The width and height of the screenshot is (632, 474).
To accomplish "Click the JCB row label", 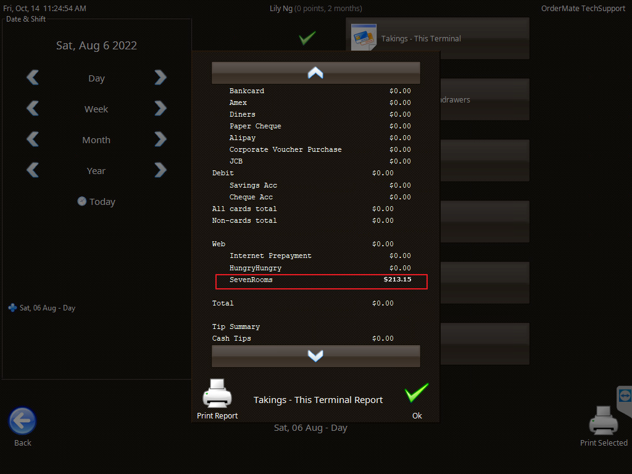I will tap(236, 161).
